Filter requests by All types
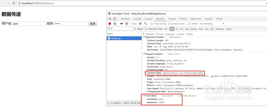Viewport: 267px width, 107px height. pyautogui.click(x=166, y=29)
